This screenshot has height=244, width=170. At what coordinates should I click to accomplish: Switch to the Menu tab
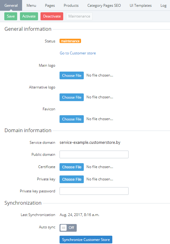(31, 6)
